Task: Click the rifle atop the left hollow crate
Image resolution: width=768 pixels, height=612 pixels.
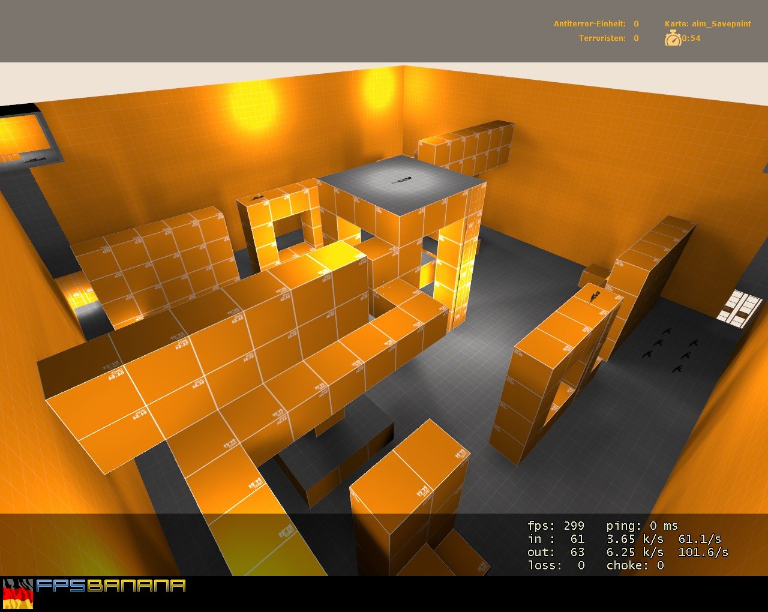Action: pos(257,198)
